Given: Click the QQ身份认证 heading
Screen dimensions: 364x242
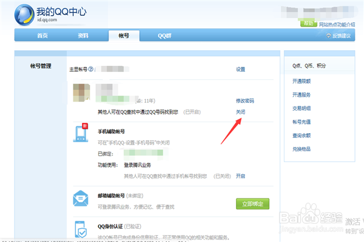Looking at the screenshot, I should (110, 226).
